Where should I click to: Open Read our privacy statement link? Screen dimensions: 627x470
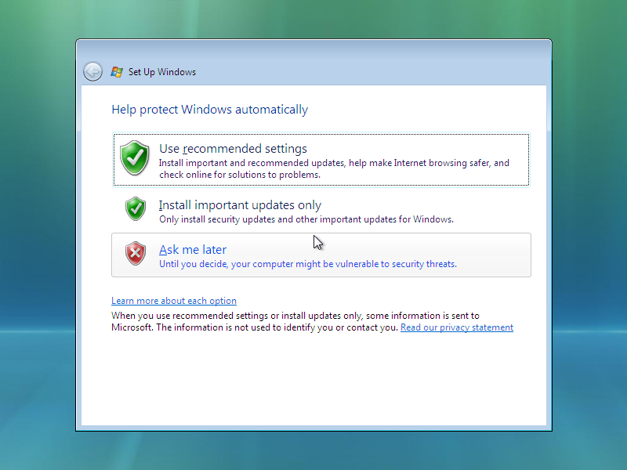(x=457, y=327)
